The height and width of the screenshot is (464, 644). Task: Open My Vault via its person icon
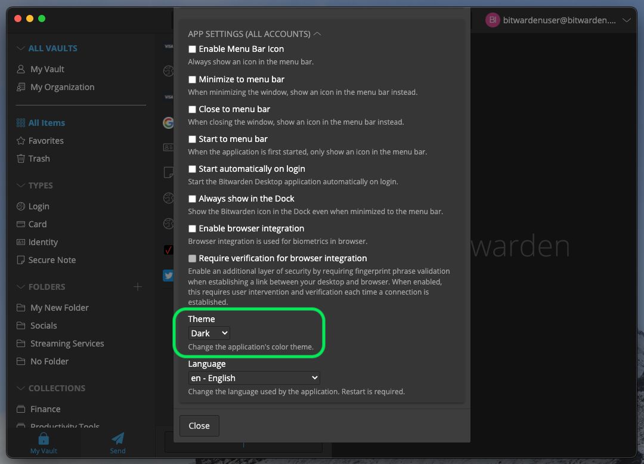(20, 69)
